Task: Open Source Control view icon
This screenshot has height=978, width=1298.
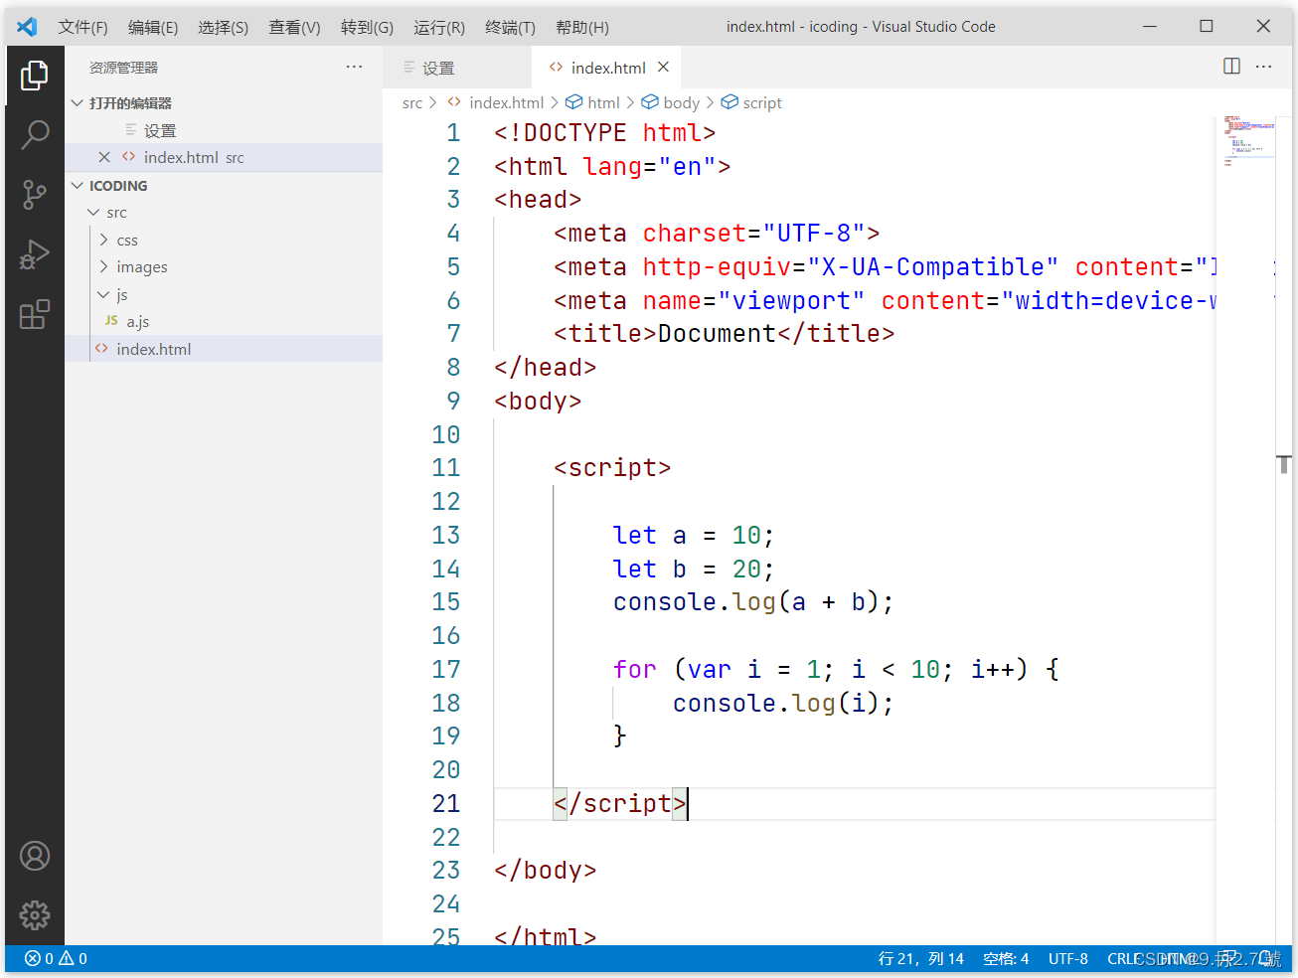Action: pos(35,195)
